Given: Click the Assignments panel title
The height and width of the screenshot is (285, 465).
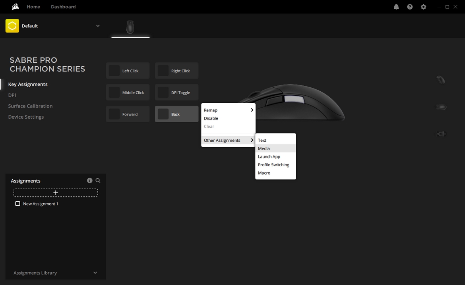Looking at the screenshot, I should click(x=25, y=181).
